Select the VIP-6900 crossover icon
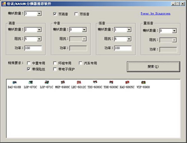This screenshot has height=143, width=187. tap(143, 82)
